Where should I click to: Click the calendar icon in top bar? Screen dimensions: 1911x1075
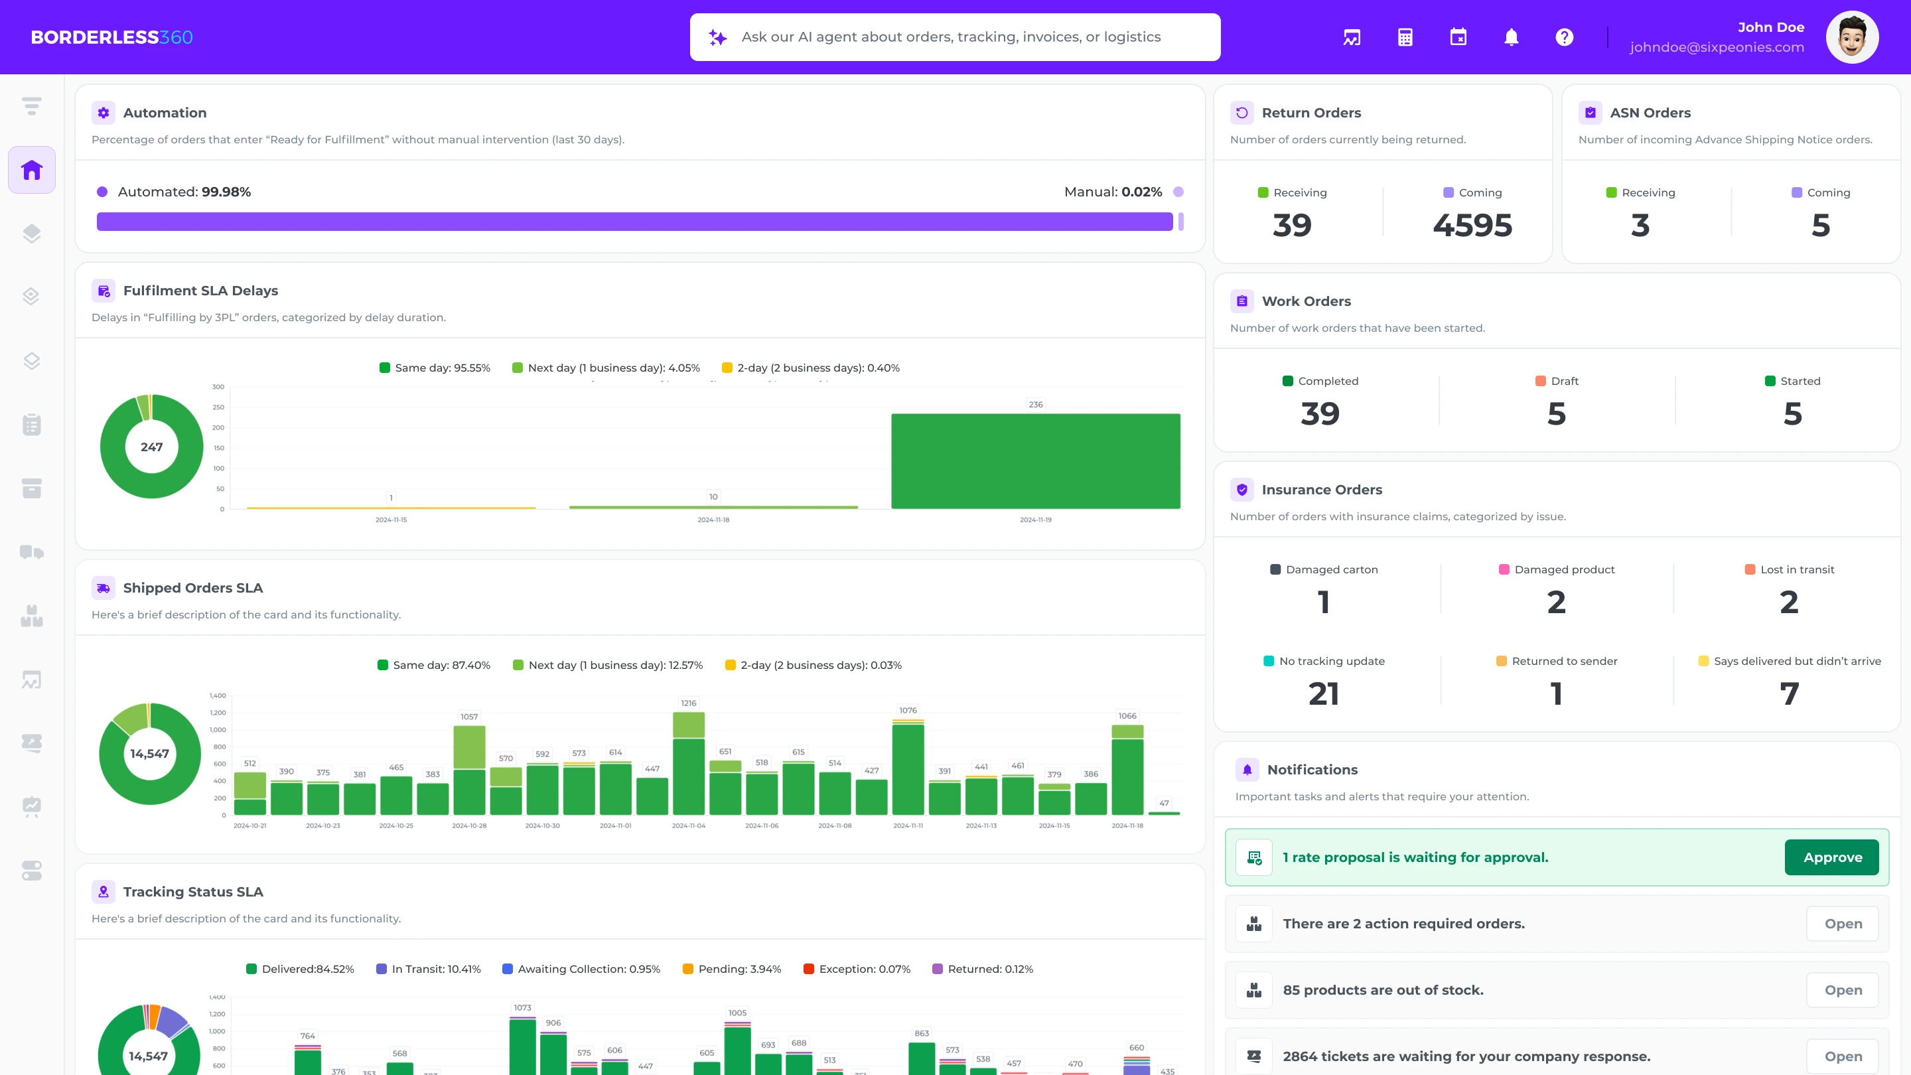pos(1458,37)
